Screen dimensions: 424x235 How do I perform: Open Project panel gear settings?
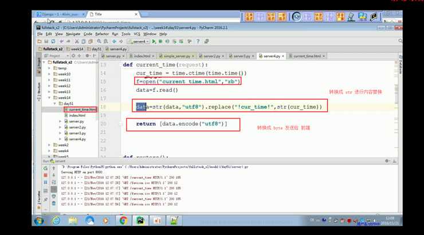(x=87, y=56)
